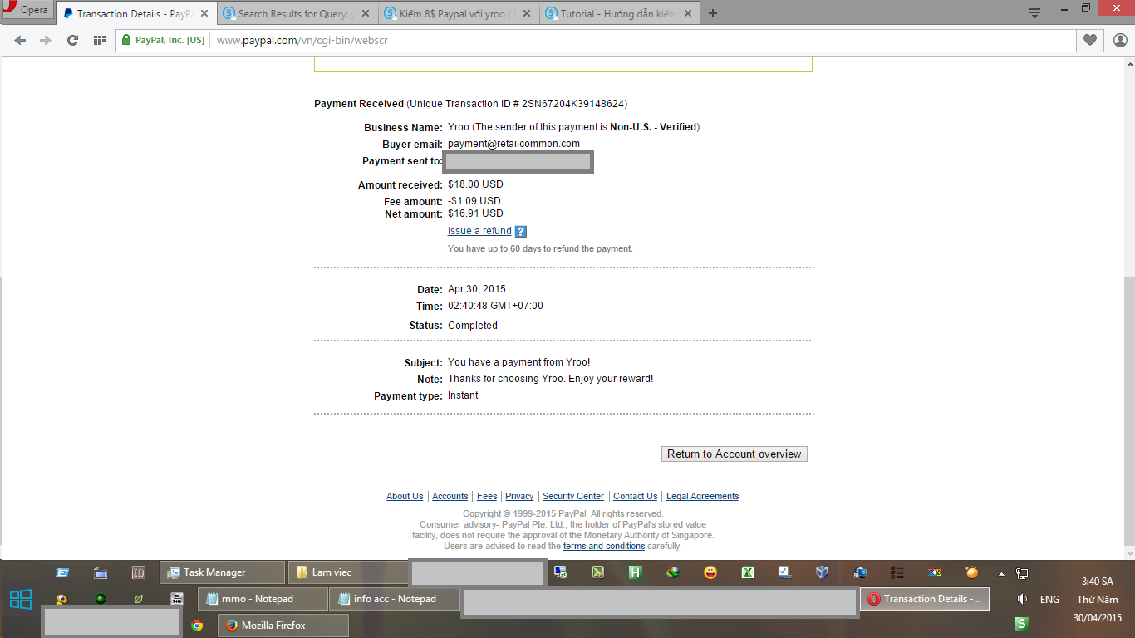This screenshot has width=1135, height=638.
Task: Bookmark this page with the heart icon
Action: [x=1089, y=40]
